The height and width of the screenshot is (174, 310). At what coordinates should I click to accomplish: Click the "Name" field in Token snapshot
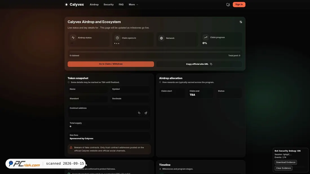88,89
